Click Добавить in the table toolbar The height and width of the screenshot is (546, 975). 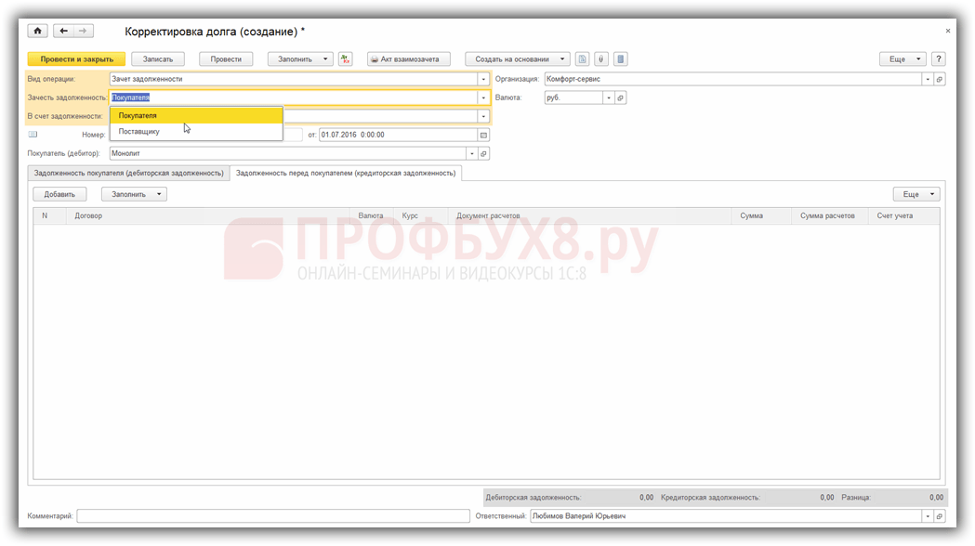tap(59, 194)
